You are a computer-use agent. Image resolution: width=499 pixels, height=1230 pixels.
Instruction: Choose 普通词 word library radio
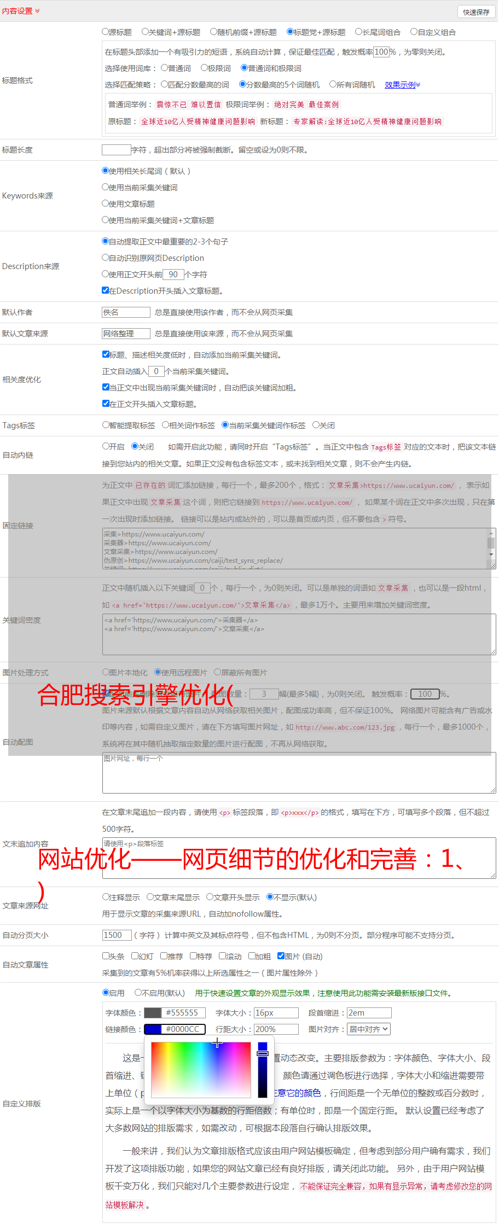[x=164, y=68]
